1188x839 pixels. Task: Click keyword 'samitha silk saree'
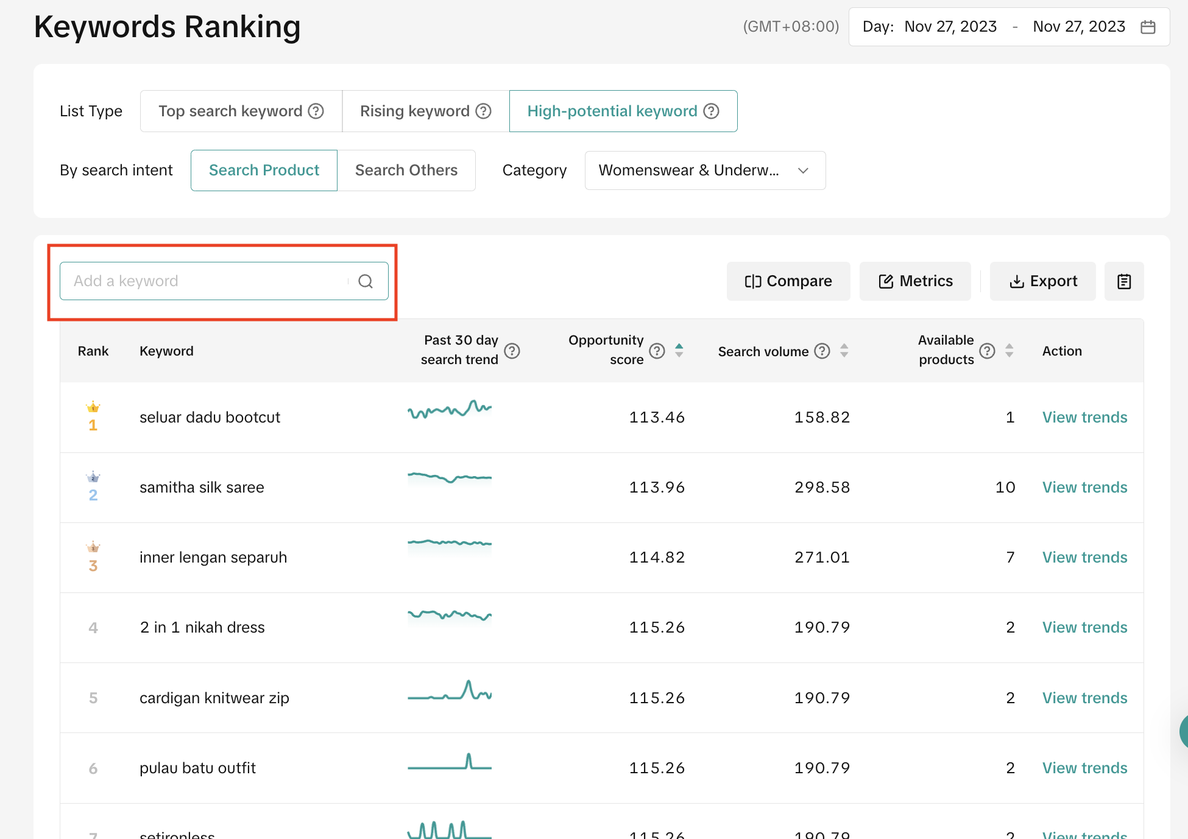pyautogui.click(x=202, y=487)
